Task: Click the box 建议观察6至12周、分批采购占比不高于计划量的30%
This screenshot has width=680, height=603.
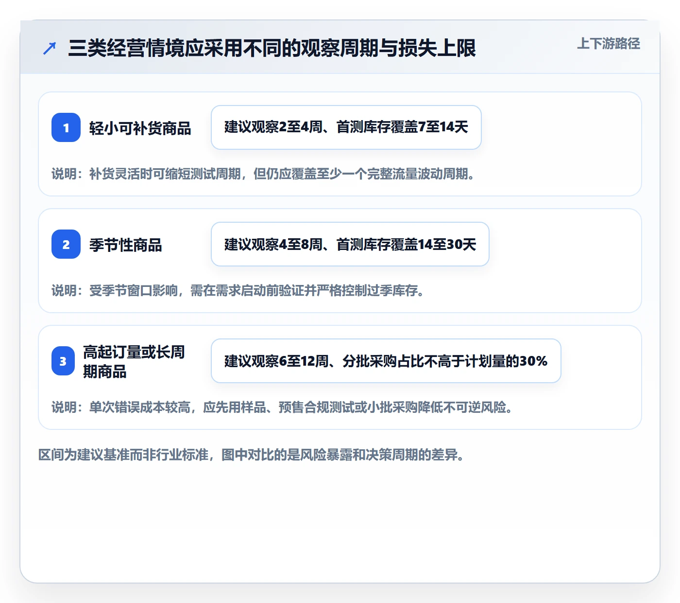Action: [386, 361]
